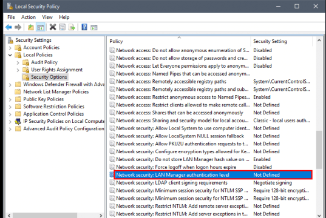This screenshot has width=326, height=218.
Task: Toggle the Show/Hide Action Pane icon
Action: [x=94, y=27]
